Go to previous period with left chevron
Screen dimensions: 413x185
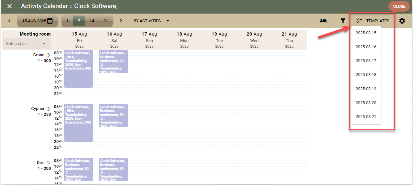9,21
